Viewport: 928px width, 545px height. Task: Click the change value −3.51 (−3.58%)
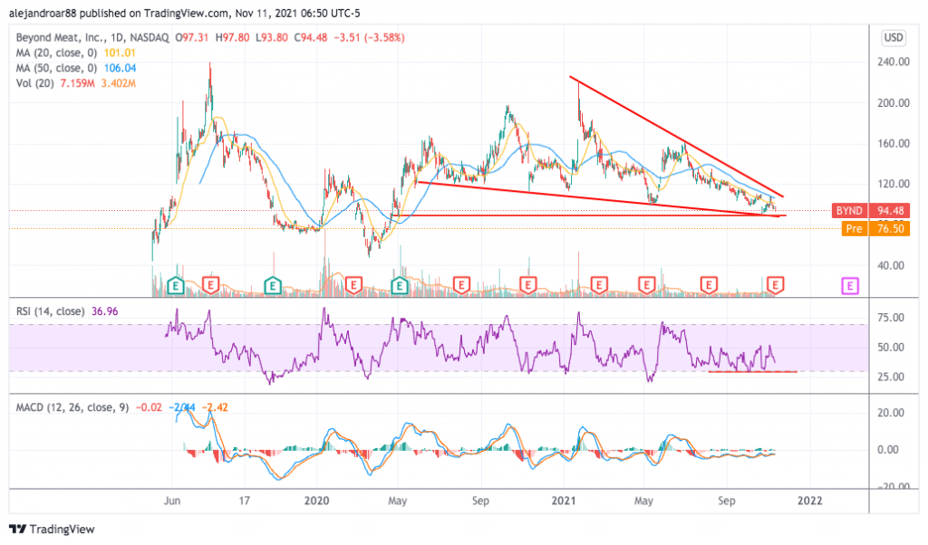click(370, 38)
